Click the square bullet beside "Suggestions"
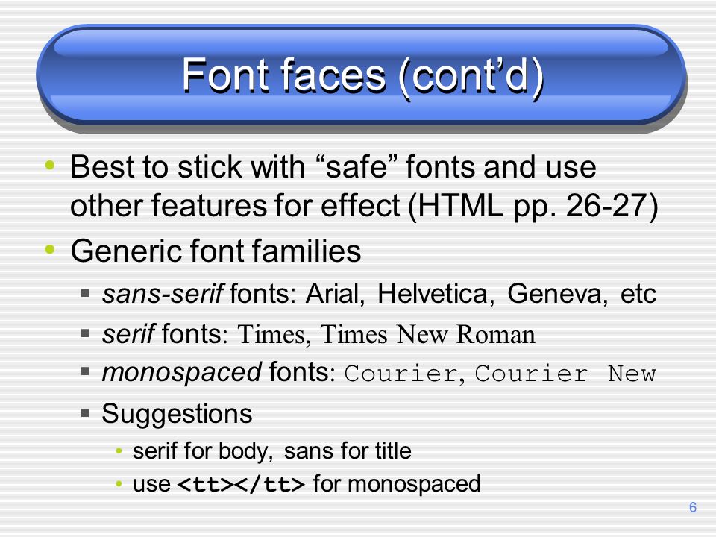 tap(85, 413)
